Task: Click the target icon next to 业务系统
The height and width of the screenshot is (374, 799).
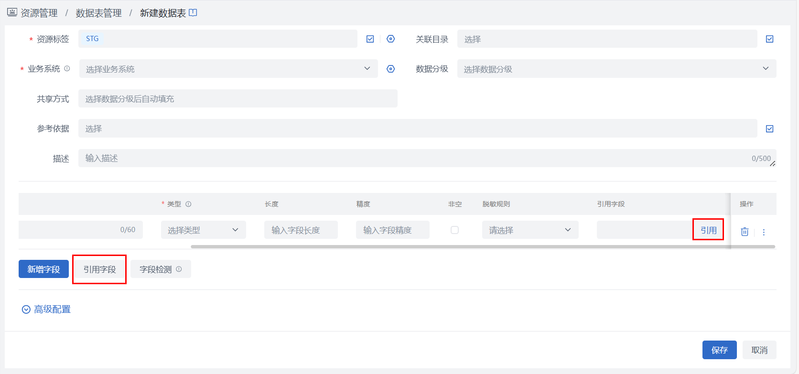Action: point(390,69)
